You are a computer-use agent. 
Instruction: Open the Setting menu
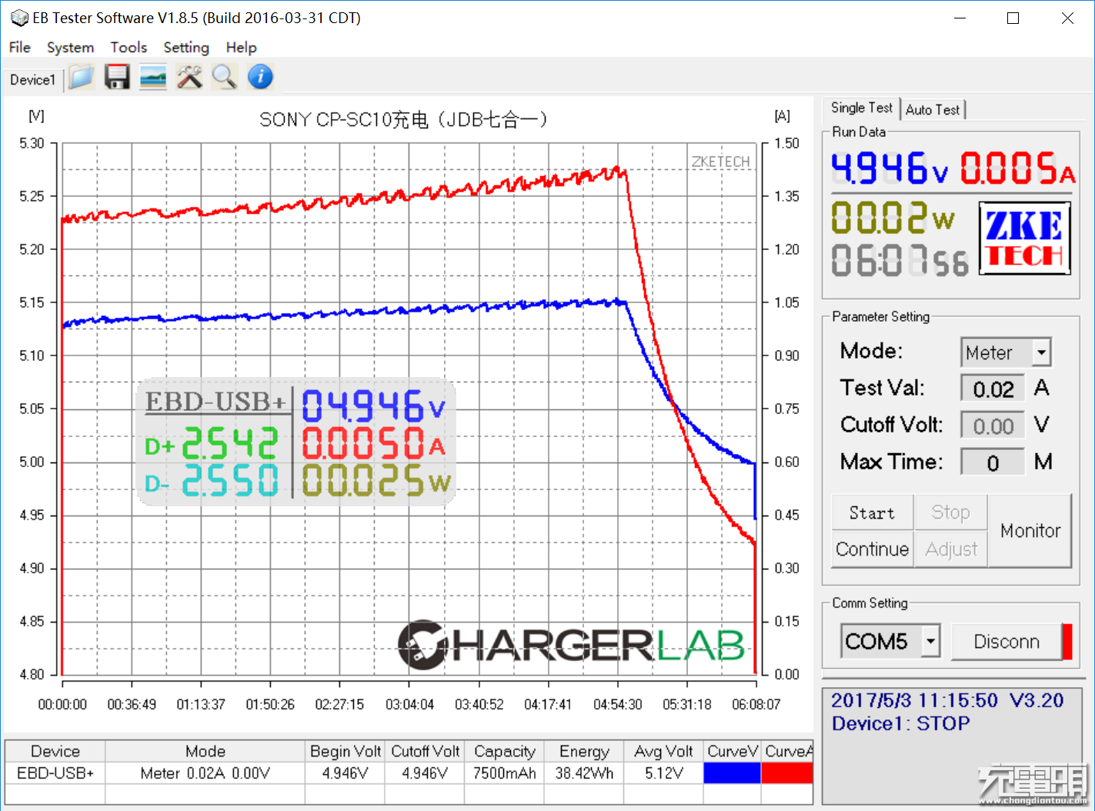point(186,47)
